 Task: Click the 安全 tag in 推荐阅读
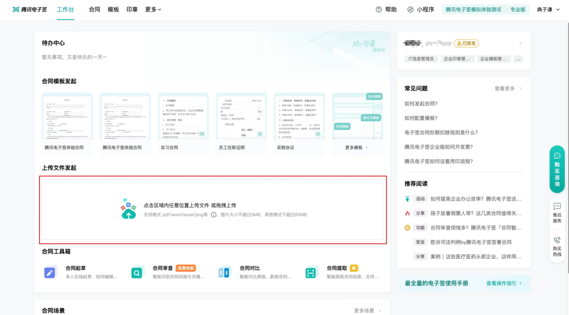click(420, 242)
